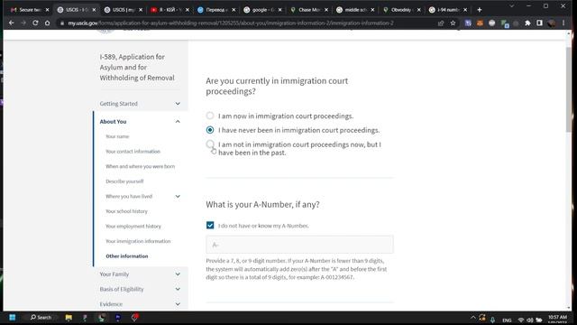Show hidden system tray icons
Image resolution: width=577 pixels, height=325 pixels.
tap(472, 317)
